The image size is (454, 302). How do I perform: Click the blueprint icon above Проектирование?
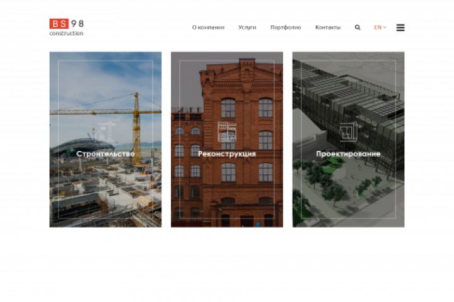tap(349, 131)
